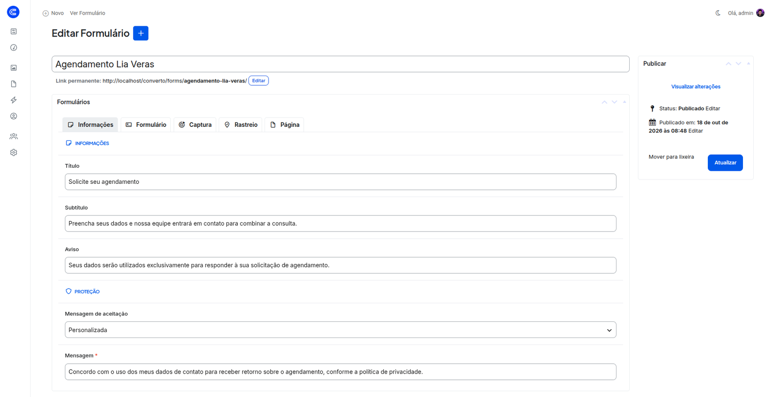Screen dimensions: 781x397
Task: Open the lightning bolt icon in sidebar
Action: (x=14, y=100)
